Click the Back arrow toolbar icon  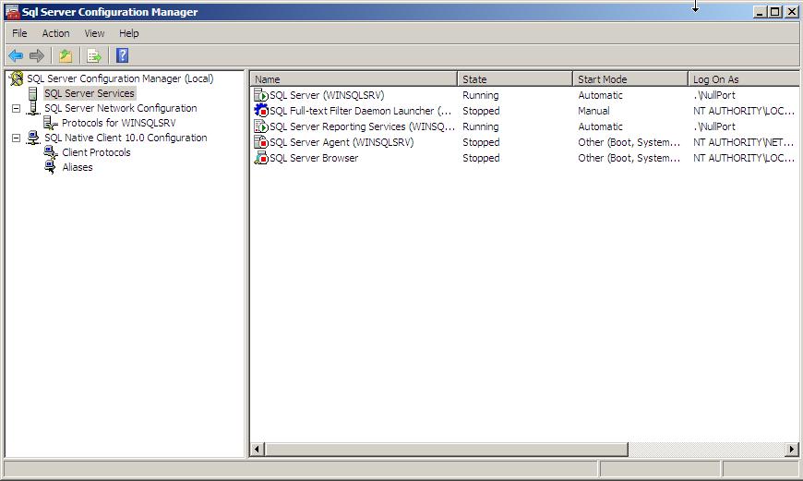click(16, 55)
